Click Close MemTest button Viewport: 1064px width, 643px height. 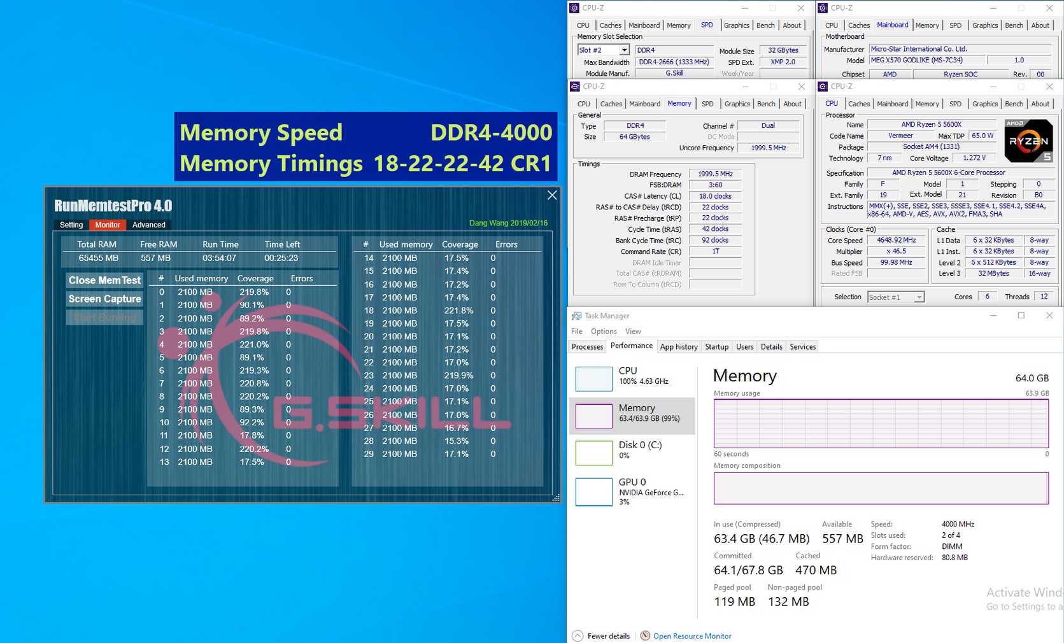[104, 280]
